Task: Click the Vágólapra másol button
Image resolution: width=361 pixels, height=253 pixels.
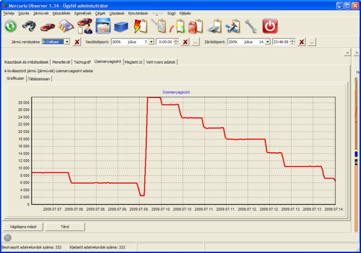Action: click(x=23, y=226)
